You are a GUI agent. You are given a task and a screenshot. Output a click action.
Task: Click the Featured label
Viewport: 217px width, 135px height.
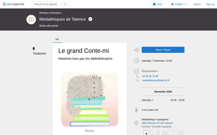pyautogui.click(x=39, y=53)
